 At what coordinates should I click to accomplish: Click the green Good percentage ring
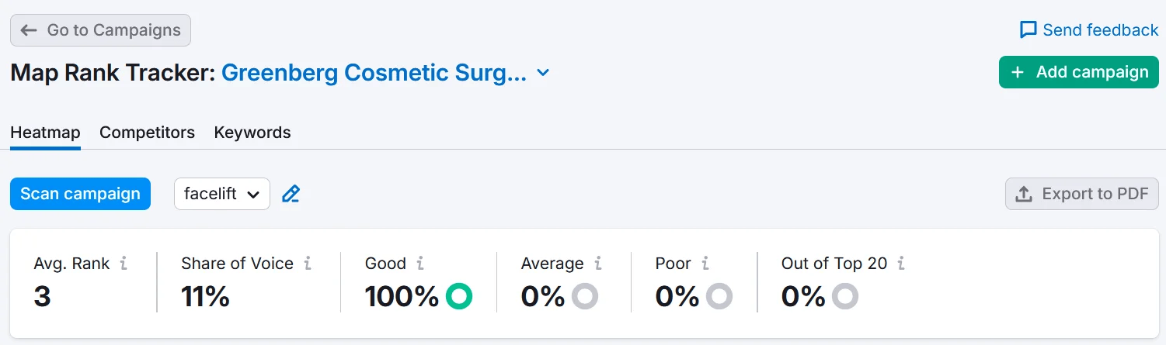pyautogui.click(x=459, y=296)
